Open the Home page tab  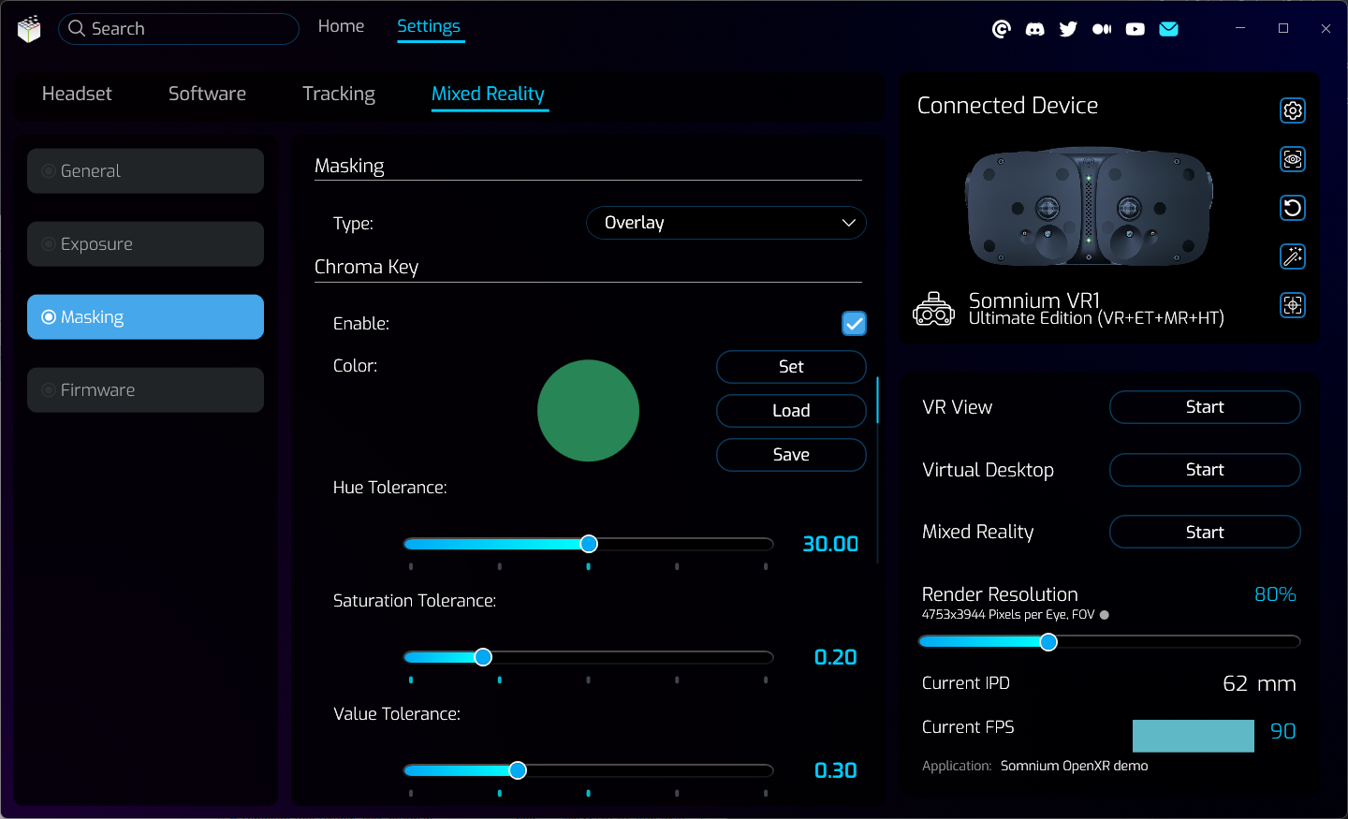pos(341,26)
